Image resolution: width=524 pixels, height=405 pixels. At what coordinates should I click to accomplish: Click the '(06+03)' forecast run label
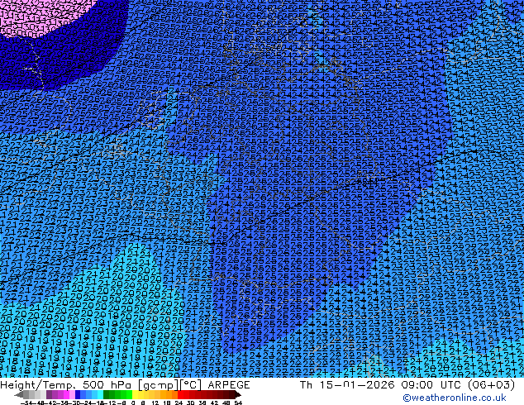(x=491, y=385)
